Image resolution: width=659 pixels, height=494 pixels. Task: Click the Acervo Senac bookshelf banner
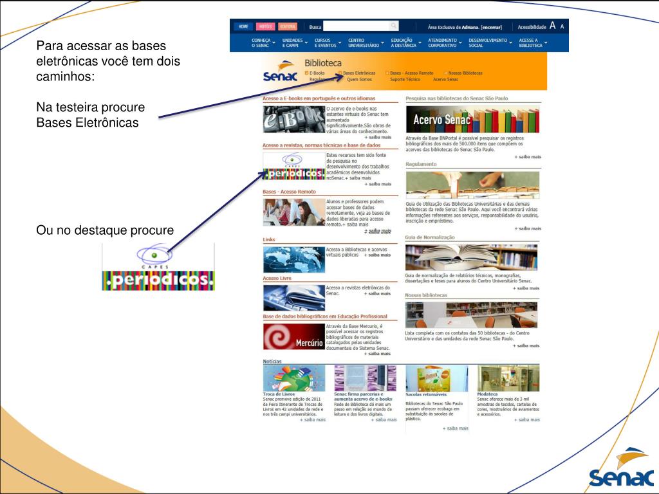[x=472, y=119]
